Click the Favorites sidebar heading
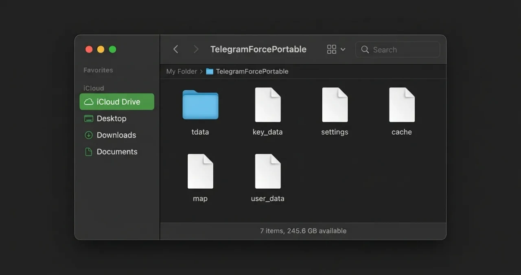This screenshot has width=521, height=275. coord(98,70)
